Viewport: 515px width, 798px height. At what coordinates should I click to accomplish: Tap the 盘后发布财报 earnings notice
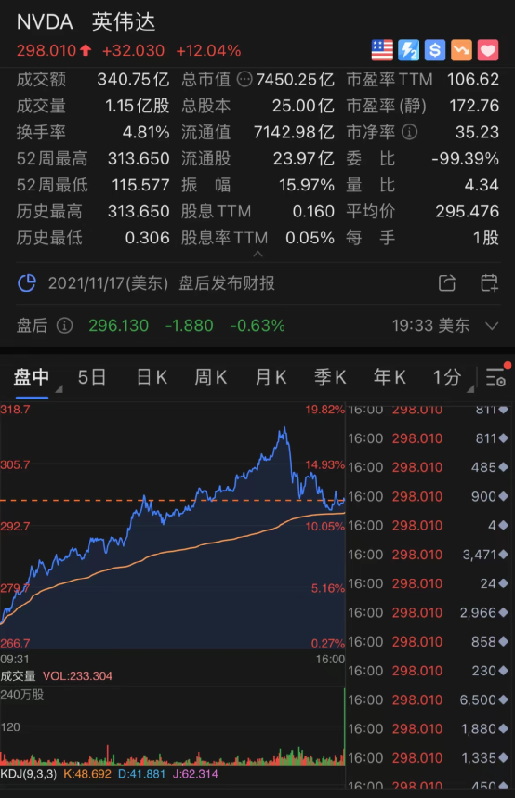(227, 283)
